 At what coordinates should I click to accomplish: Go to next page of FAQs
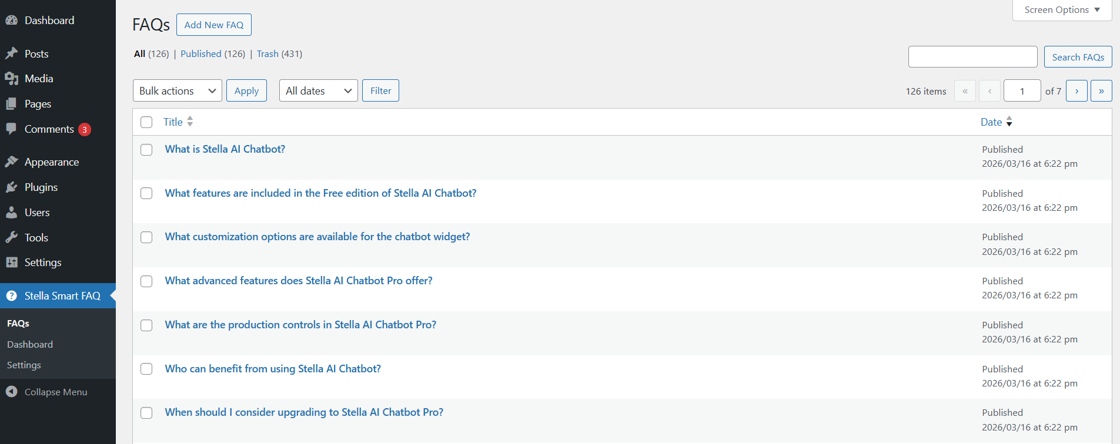coord(1076,91)
